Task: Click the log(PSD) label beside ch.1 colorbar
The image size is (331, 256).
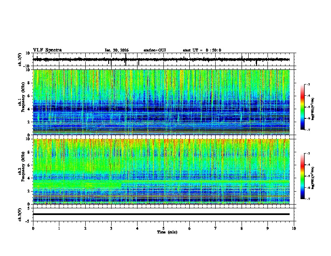Action: click(x=313, y=109)
